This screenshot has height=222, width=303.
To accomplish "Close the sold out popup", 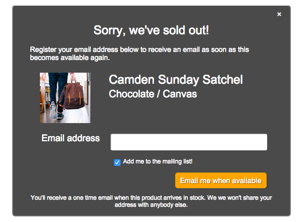I will (279, 14).
